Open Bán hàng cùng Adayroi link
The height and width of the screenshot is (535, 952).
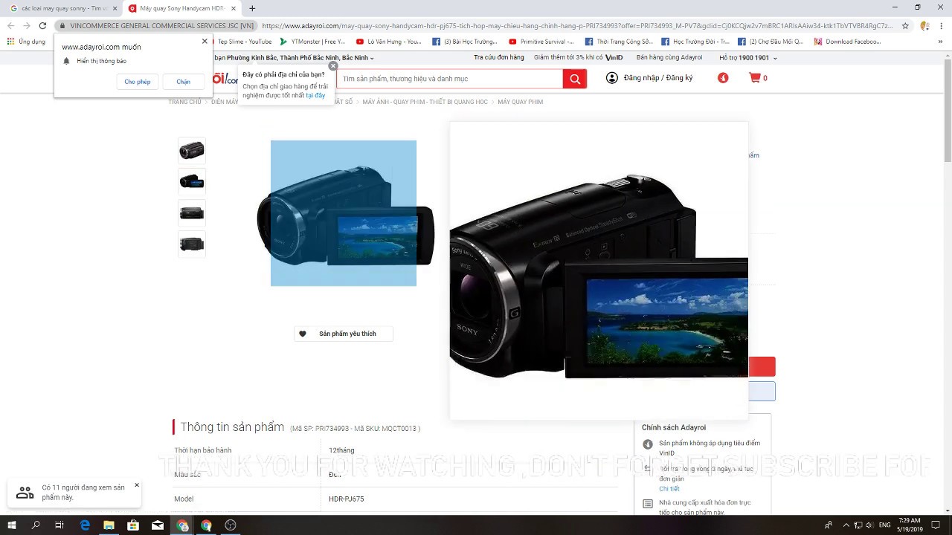pos(669,57)
